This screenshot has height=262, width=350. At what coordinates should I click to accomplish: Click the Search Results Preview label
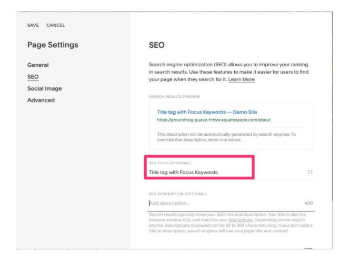[174, 97]
